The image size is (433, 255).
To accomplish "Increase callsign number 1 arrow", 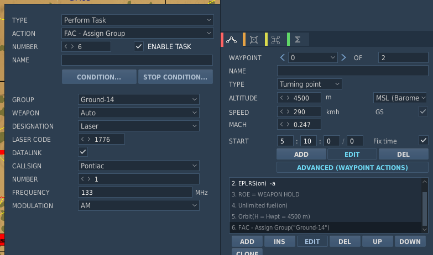I will tap(89, 179).
